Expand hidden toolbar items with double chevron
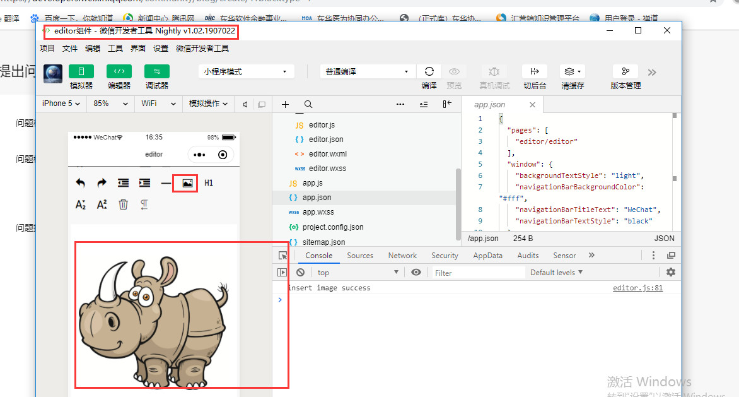The image size is (739, 397). tap(652, 73)
